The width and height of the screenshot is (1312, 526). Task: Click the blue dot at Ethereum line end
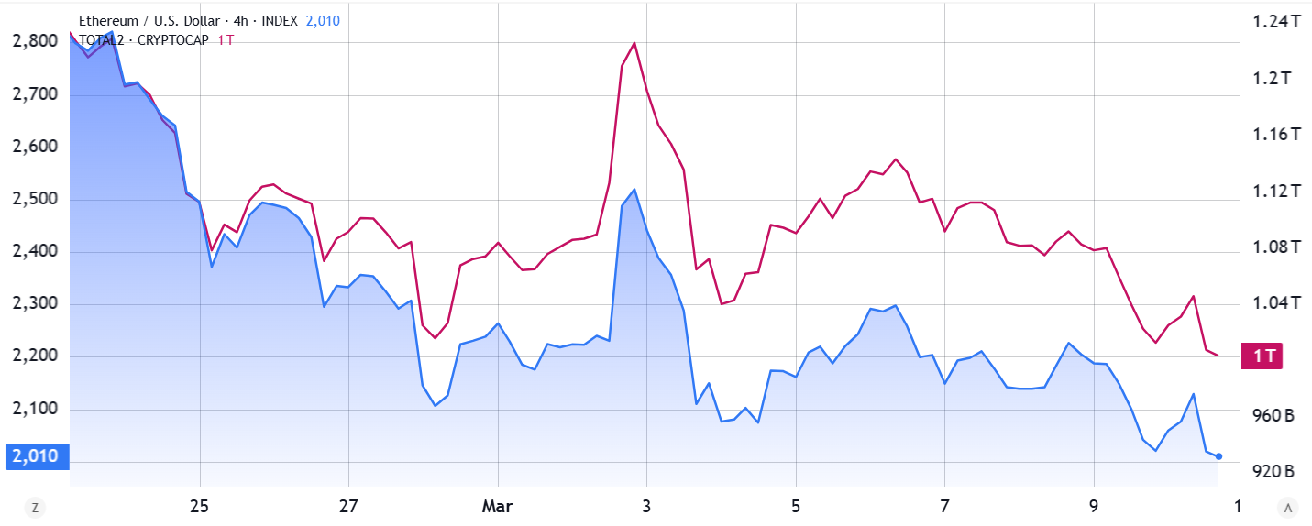coord(1218,456)
